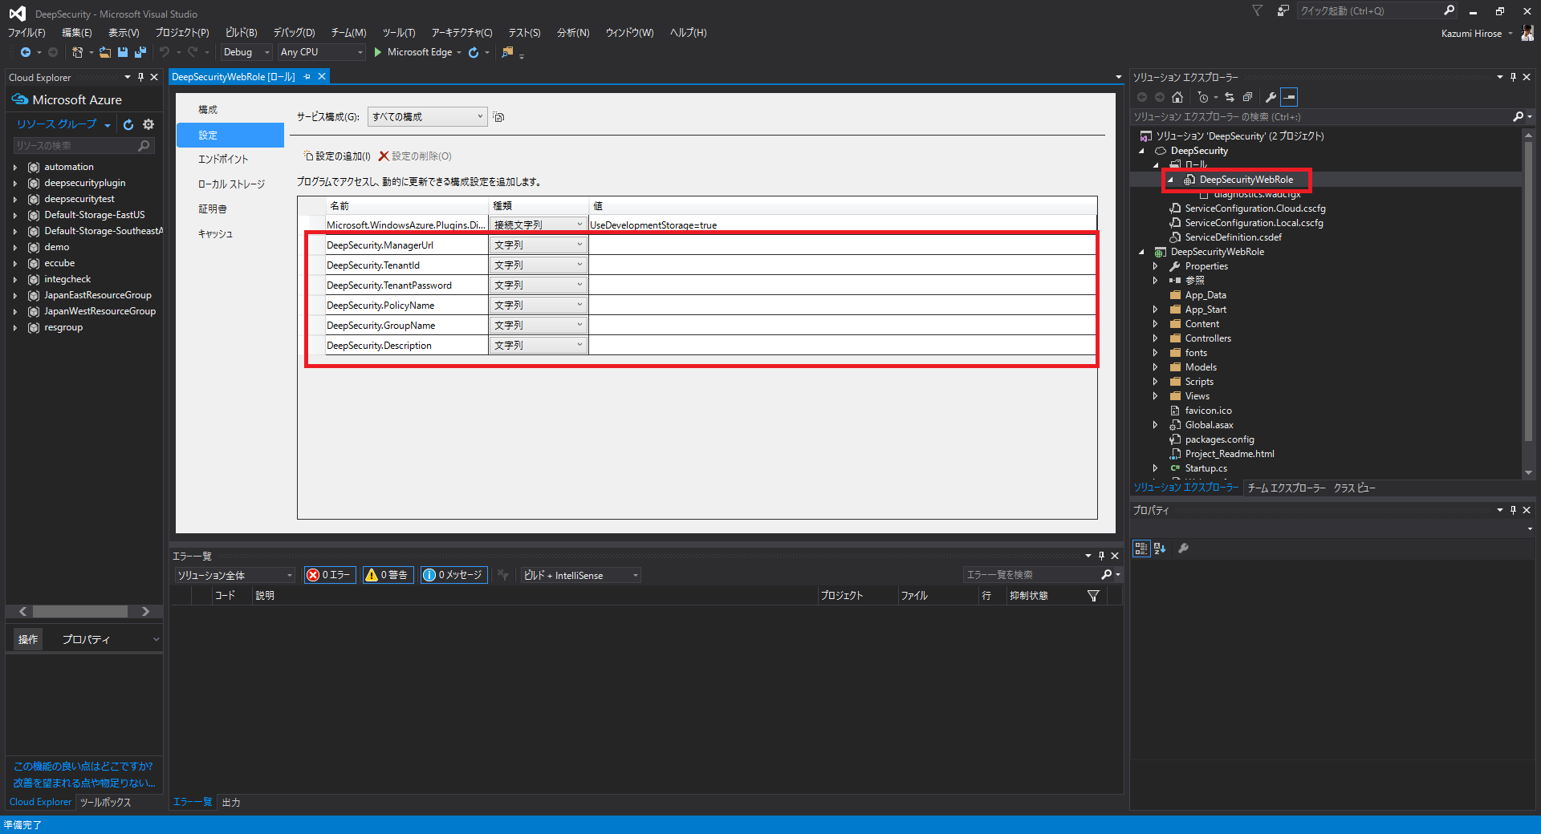The height and width of the screenshot is (834, 1541).
Task: Toggle auto-hide pin on Error List panel
Action: 1101,556
